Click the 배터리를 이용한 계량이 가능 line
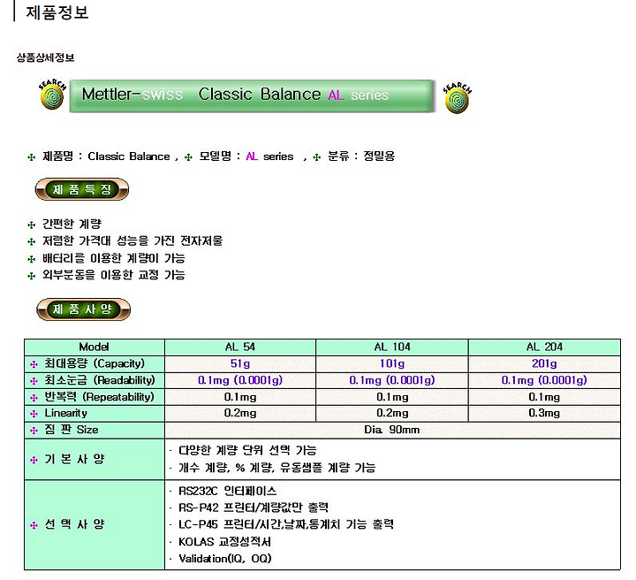Image resolution: width=636 pixels, height=580 pixels. click(x=114, y=258)
